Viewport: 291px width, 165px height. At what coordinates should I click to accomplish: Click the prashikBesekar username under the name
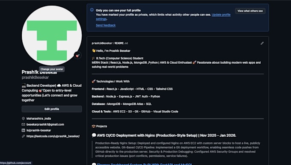tap(35, 77)
